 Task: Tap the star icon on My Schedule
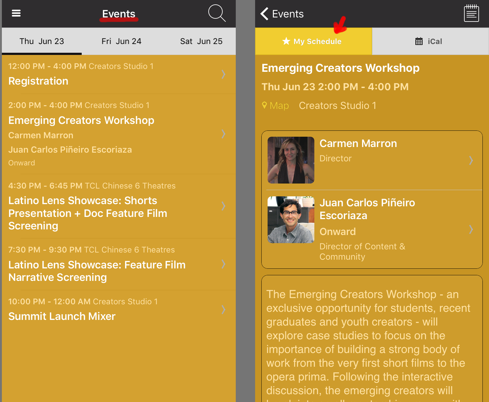pos(286,41)
